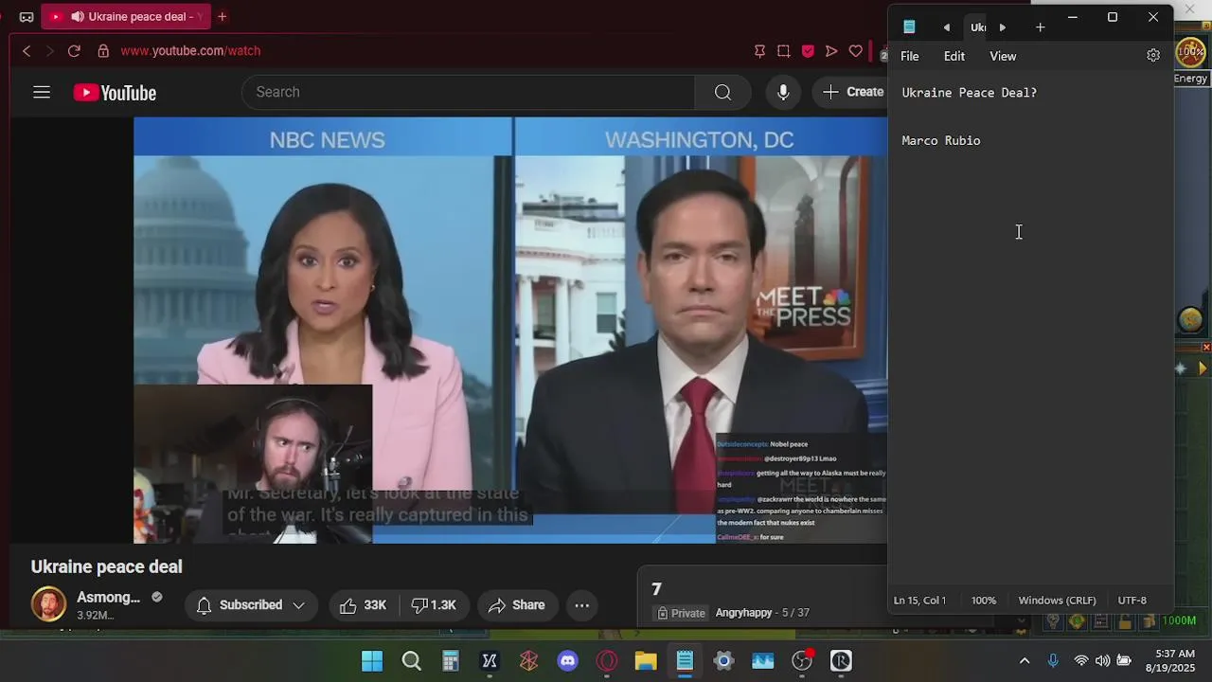Click the YouTube search input field
The height and width of the screenshot is (682, 1212).
tap(468, 92)
